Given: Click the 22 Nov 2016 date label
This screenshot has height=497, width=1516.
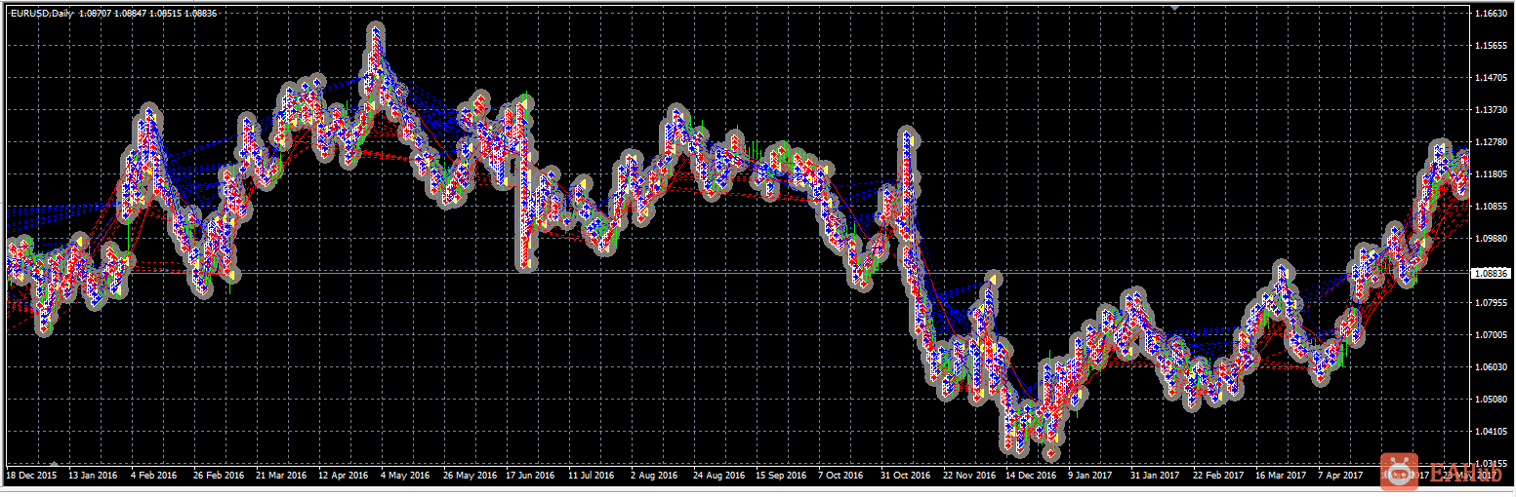Looking at the screenshot, I should coord(969,476).
